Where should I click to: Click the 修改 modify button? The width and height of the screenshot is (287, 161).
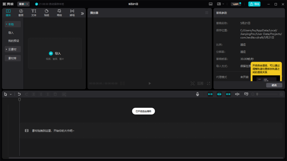point(274,85)
